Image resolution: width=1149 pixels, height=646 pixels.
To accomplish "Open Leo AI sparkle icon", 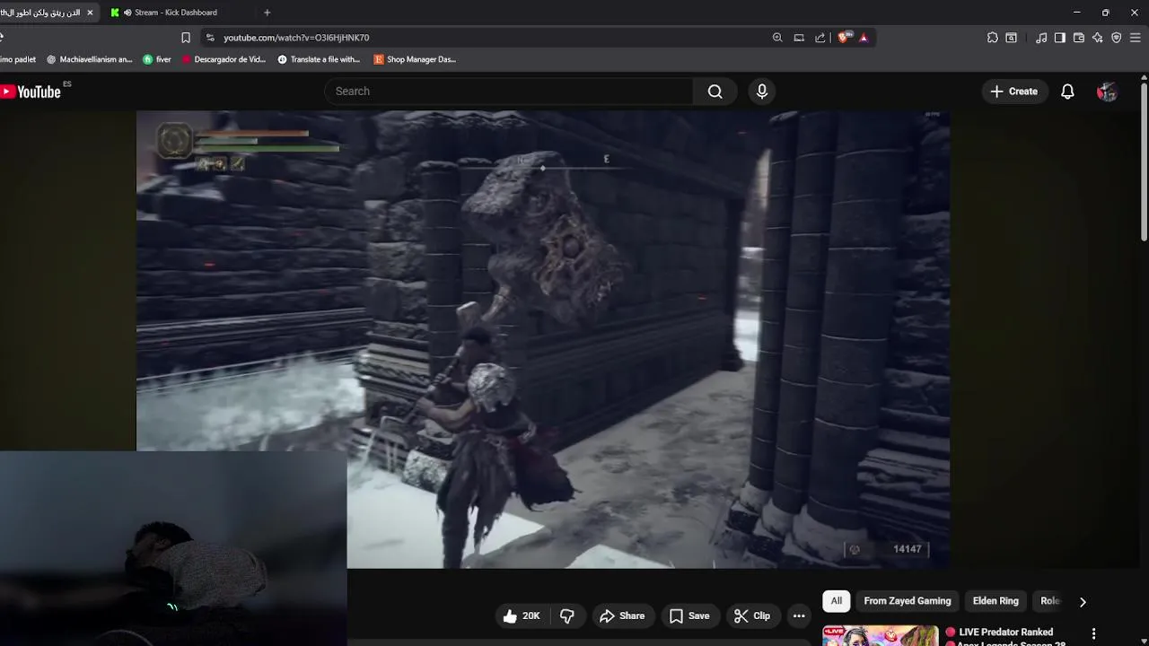I will click(x=1098, y=38).
